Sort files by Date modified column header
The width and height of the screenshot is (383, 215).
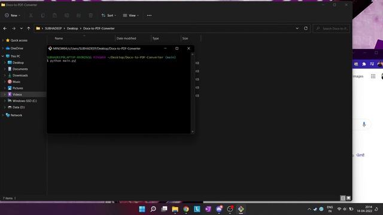pos(126,38)
